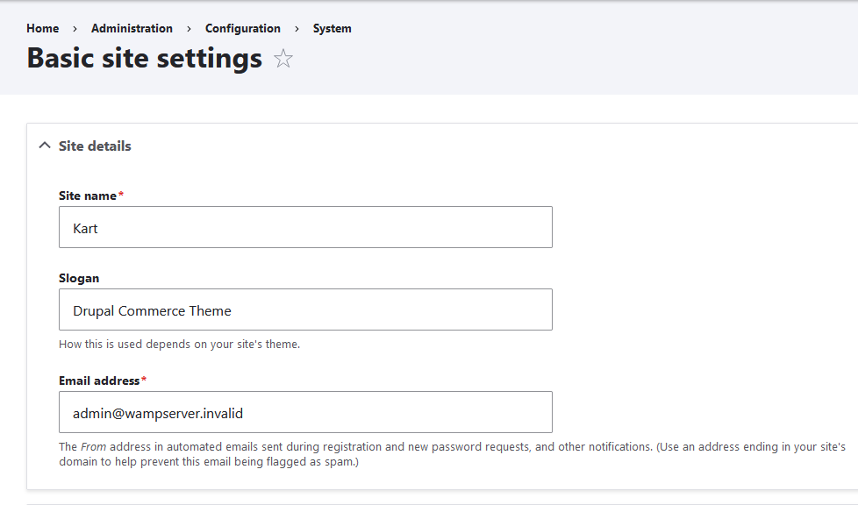Open the System breadcrumb link
This screenshot has height=505, width=858.
click(x=332, y=28)
